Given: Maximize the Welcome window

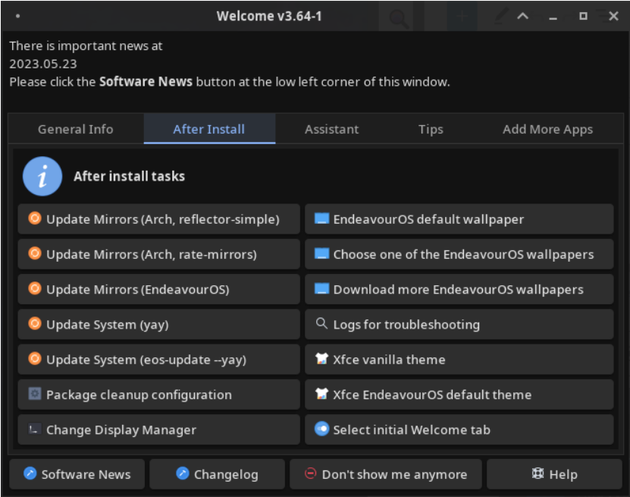Looking at the screenshot, I should [584, 16].
